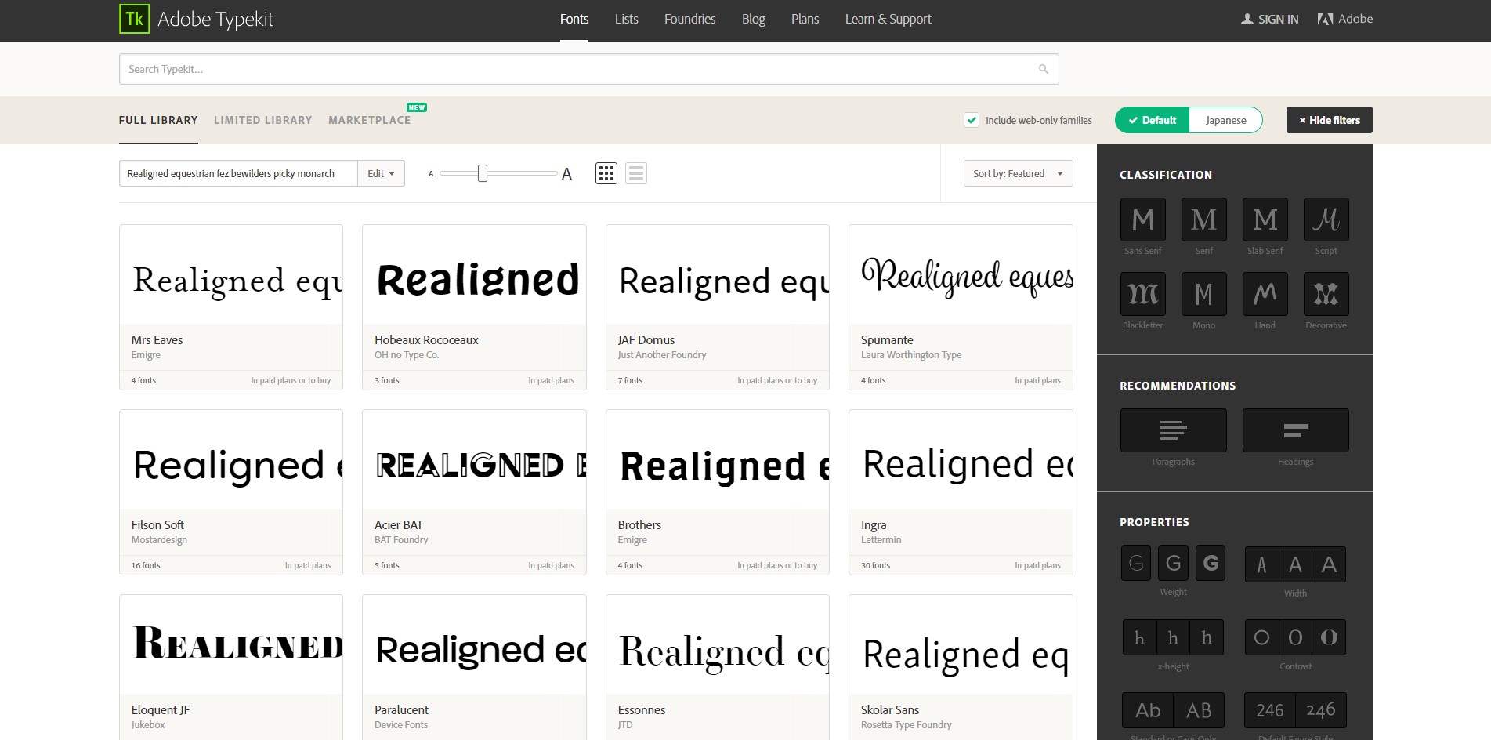
Task: Select the Japanese language toggle
Action: 1225,120
